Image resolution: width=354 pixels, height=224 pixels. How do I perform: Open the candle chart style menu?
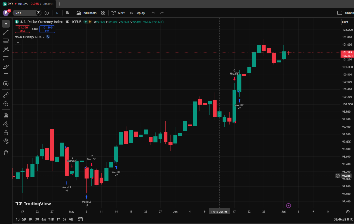pos(68,13)
